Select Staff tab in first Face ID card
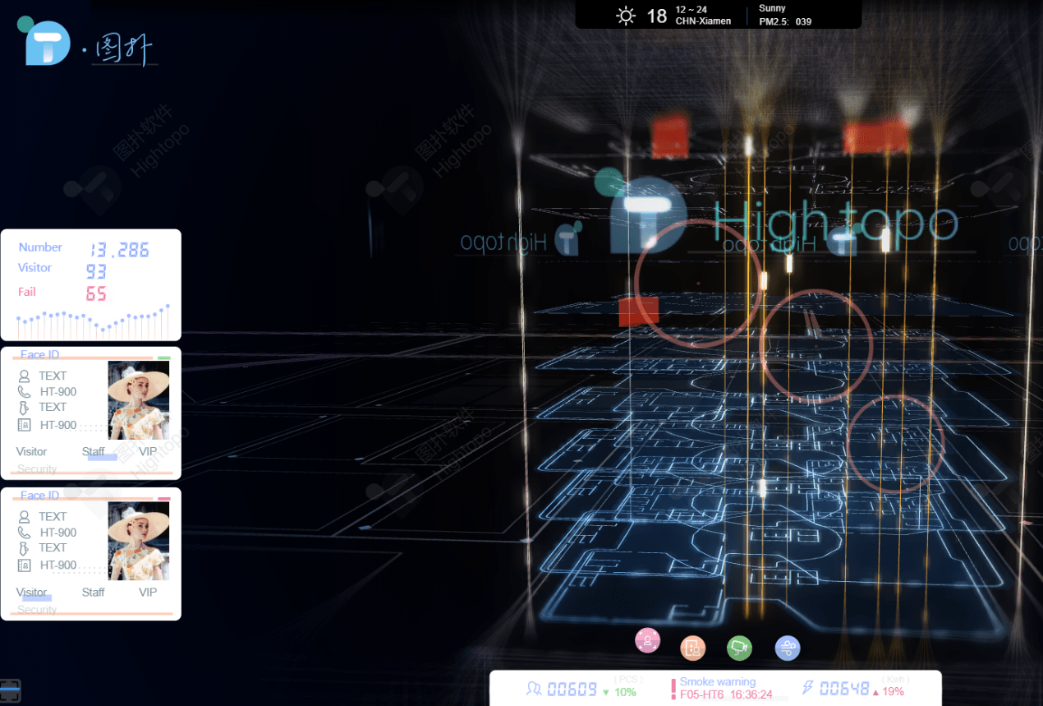This screenshot has width=1043, height=706. [x=94, y=451]
